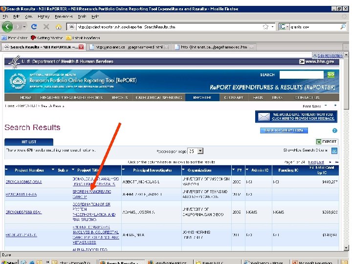Image resolution: width=352 pixels, height=264 pixels.
Task: Click the Firefox URL address field
Action: point(170,27)
